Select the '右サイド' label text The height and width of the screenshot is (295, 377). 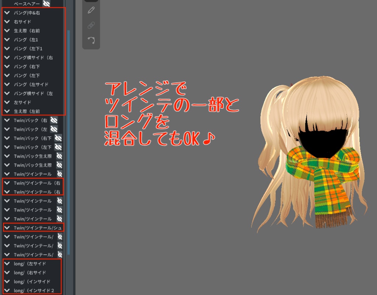(22, 22)
